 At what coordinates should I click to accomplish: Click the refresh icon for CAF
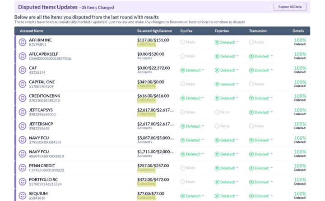point(23,70)
